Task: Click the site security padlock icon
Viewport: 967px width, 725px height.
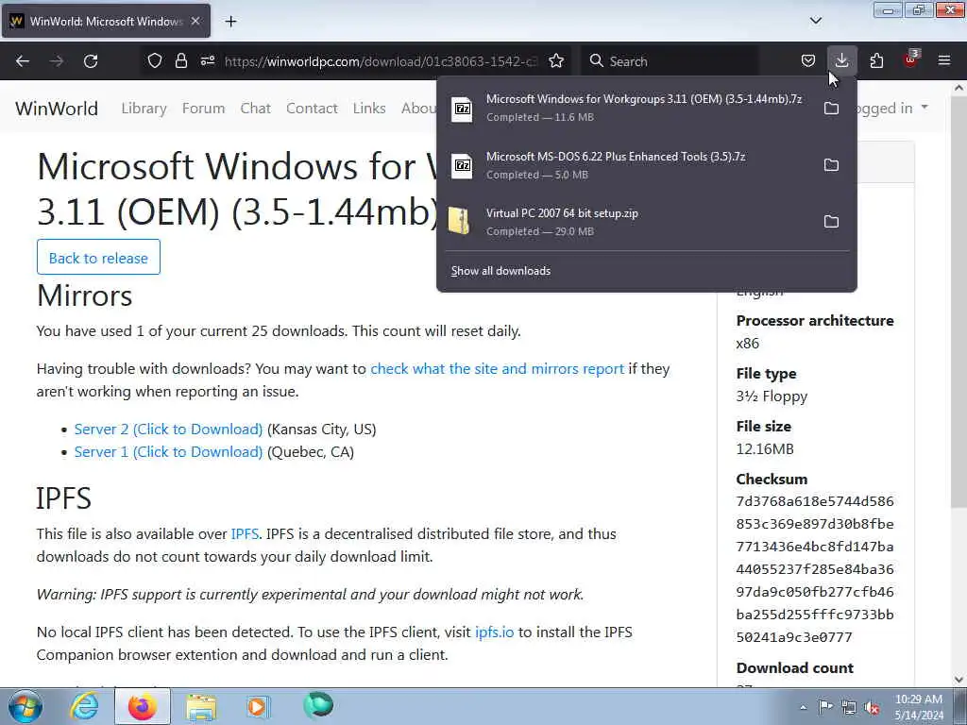Action: [180, 61]
